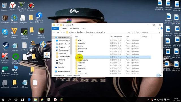Select the crash-reports folder

(x=83, y=49)
